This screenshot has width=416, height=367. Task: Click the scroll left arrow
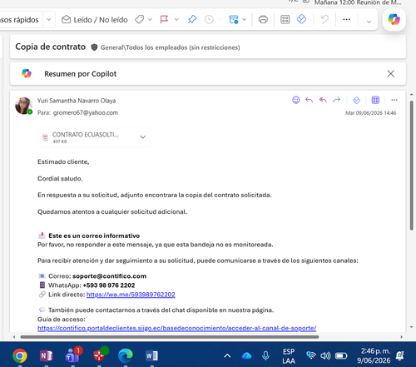pos(14,337)
